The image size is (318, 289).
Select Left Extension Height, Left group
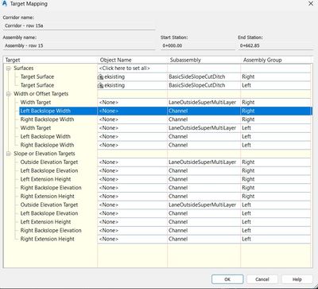[x=45, y=222]
